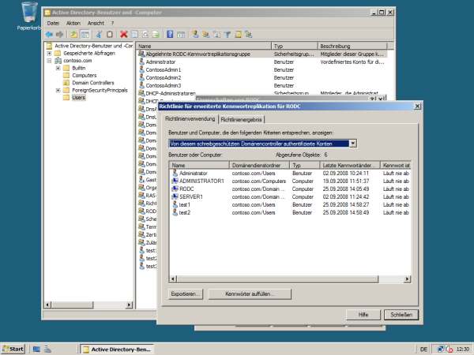Click the second quick launch icon beside Server Manager
Image resolution: width=474 pixels, height=355 pixels.
[47, 349]
